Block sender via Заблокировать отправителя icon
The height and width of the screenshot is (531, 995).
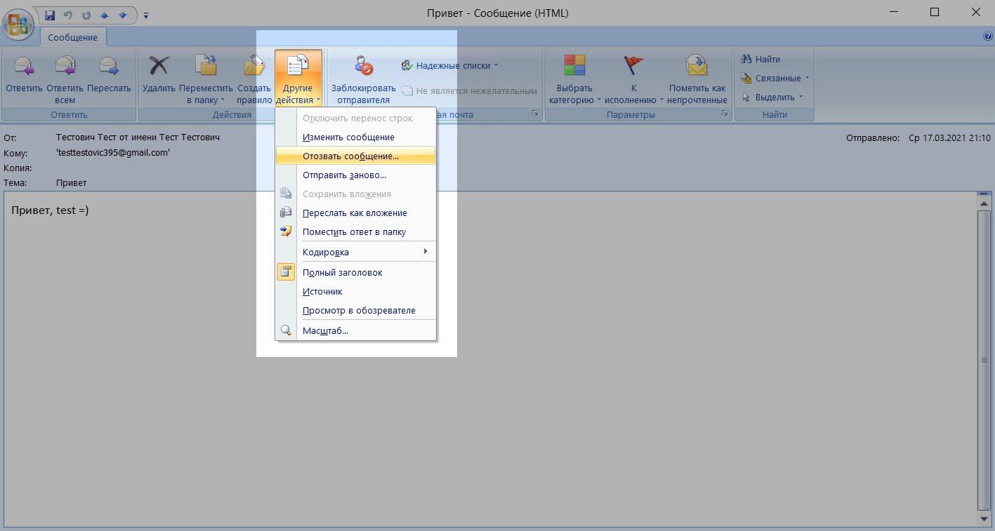[x=362, y=66]
